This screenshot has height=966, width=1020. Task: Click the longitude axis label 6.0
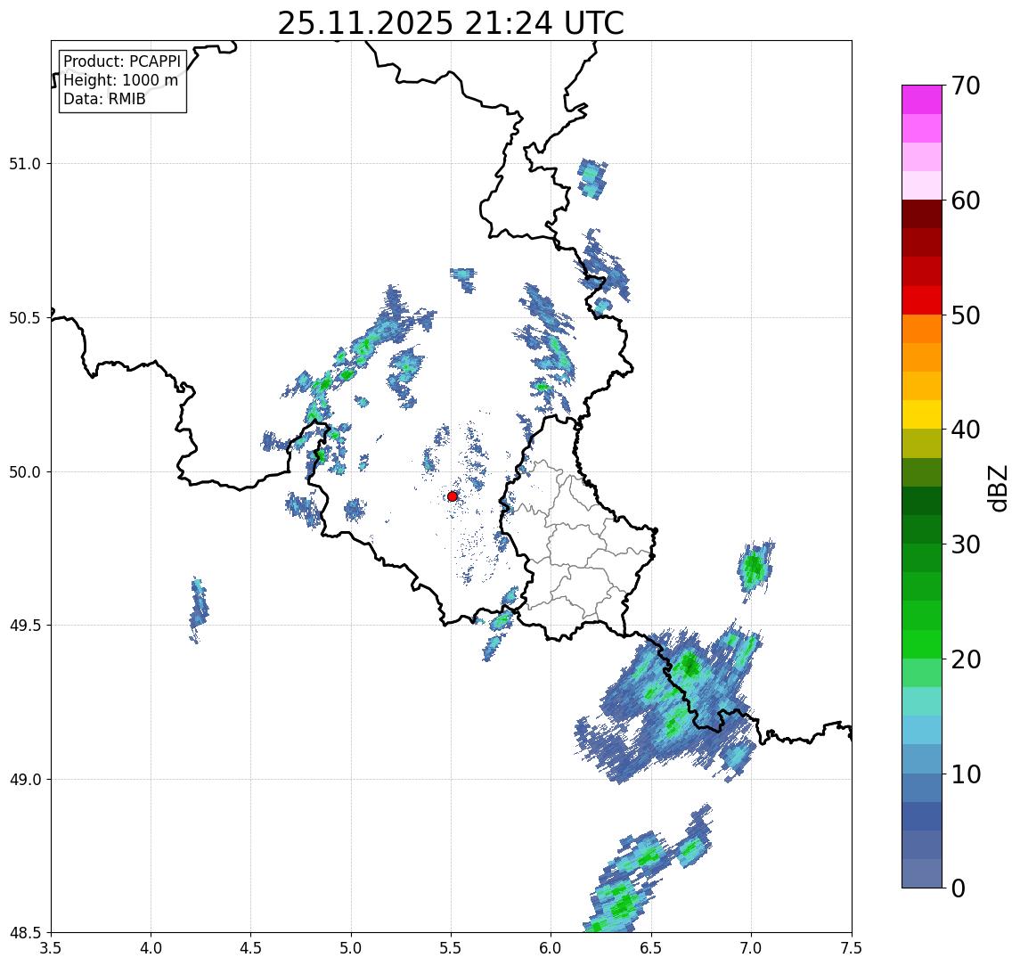[551, 948]
